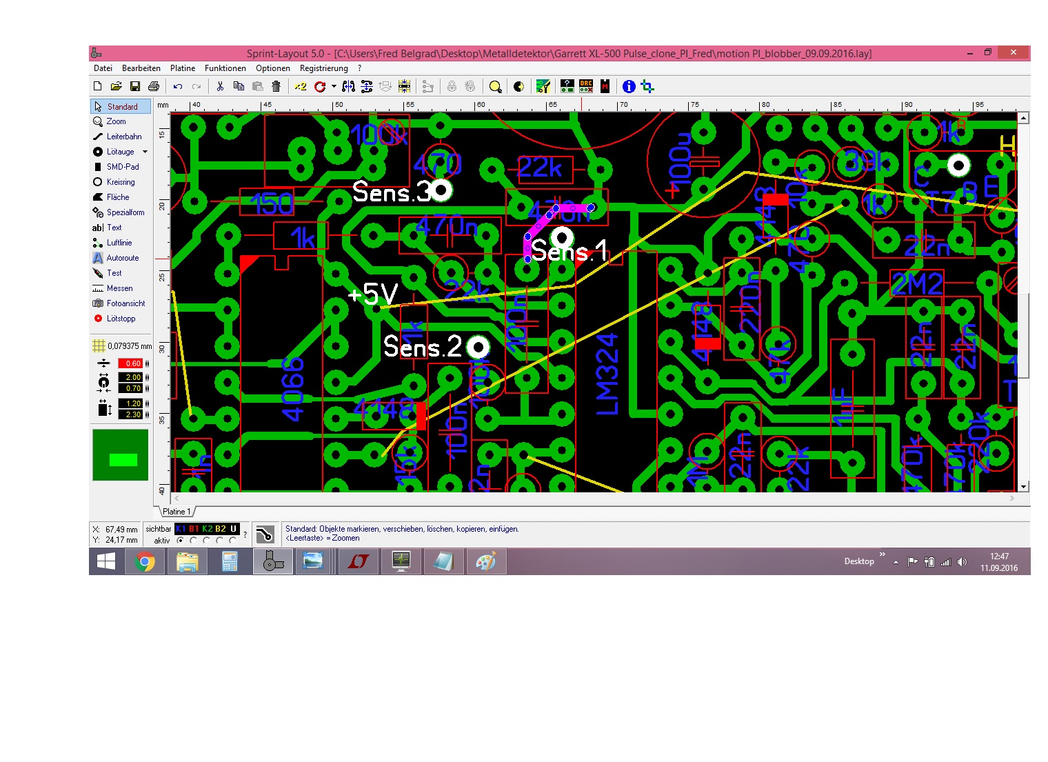Image resolution: width=1048 pixels, height=762 pixels.
Task: Mirror selection vertically
Action: pyautogui.click(x=367, y=86)
